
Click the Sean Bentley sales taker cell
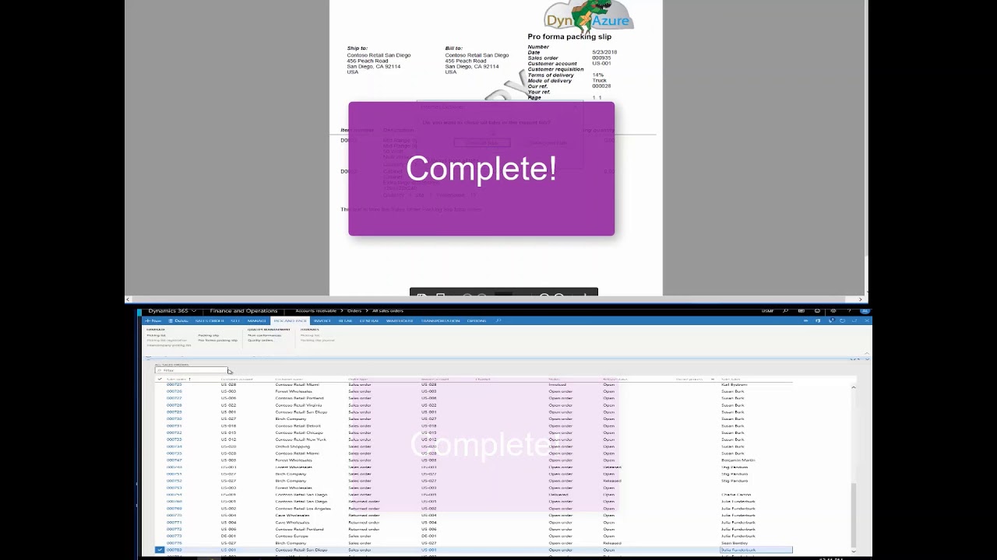[x=734, y=543]
